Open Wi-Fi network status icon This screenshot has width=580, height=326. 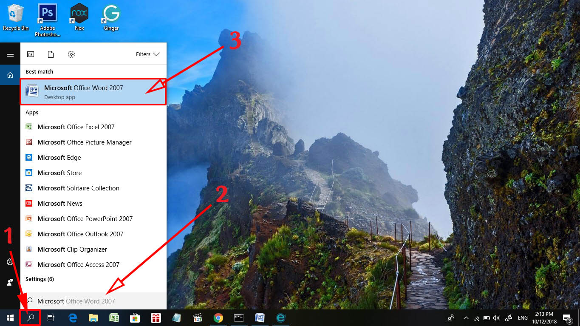point(477,318)
